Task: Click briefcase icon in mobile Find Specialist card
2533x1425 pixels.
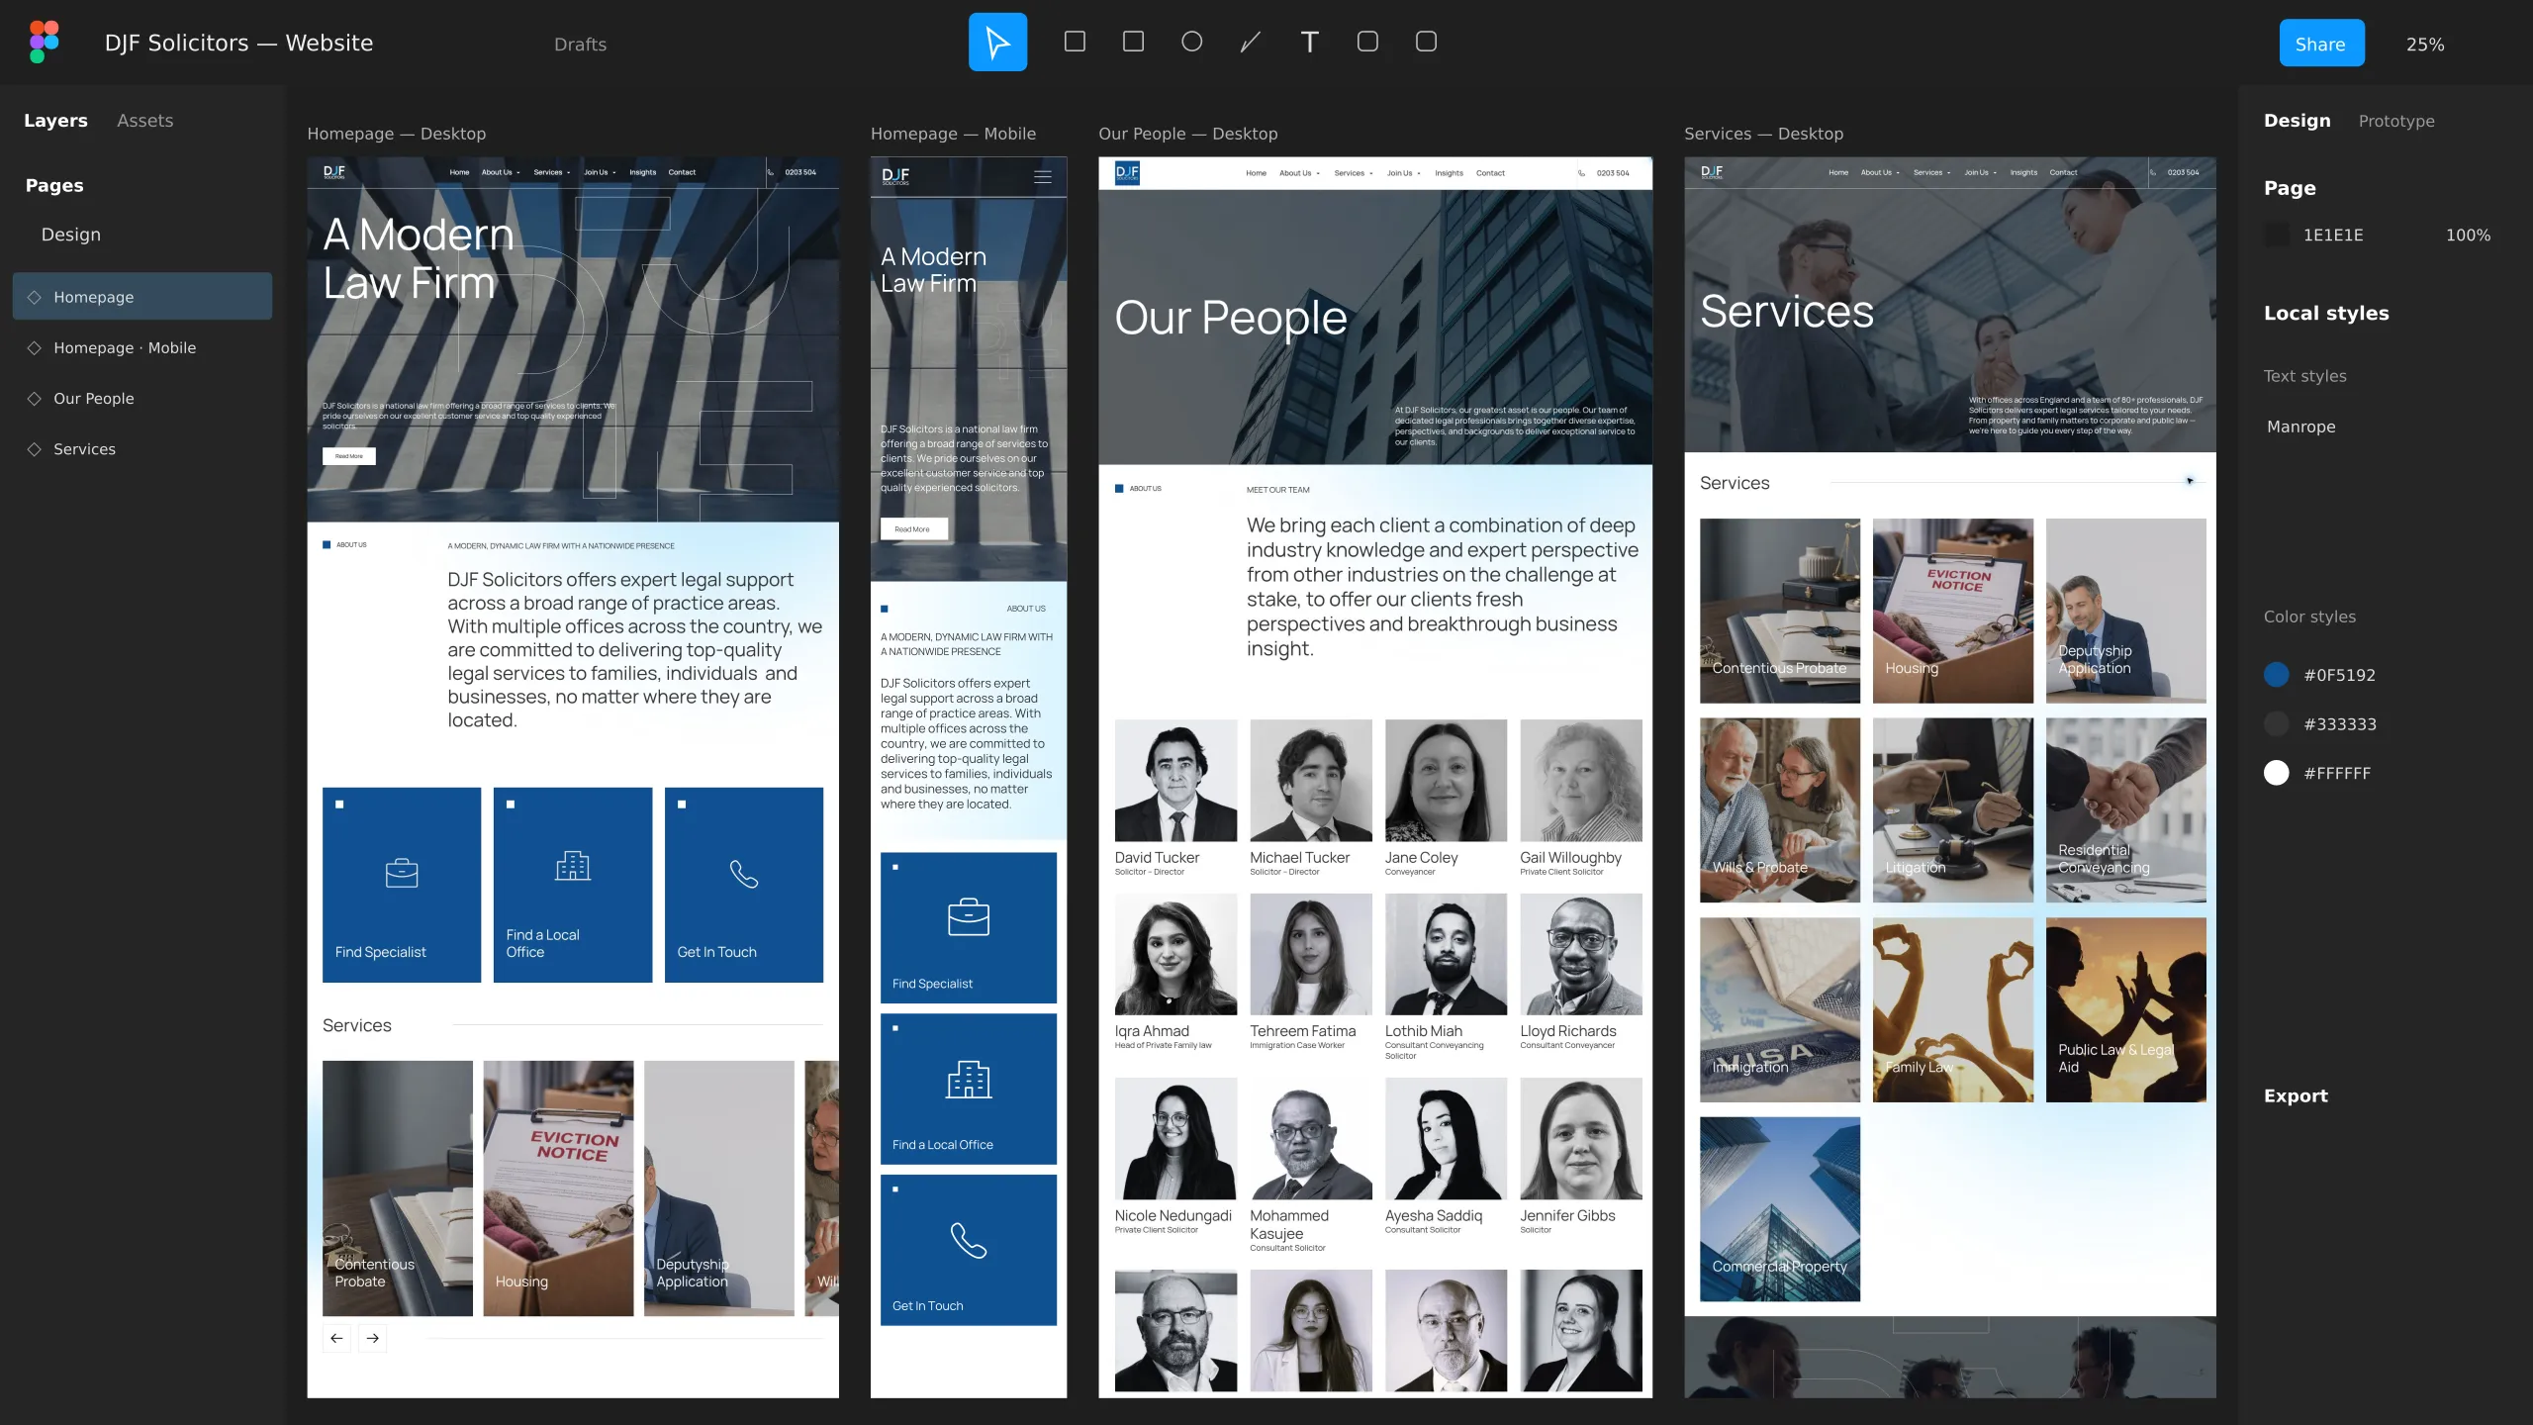Action: [x=969, y=917]
